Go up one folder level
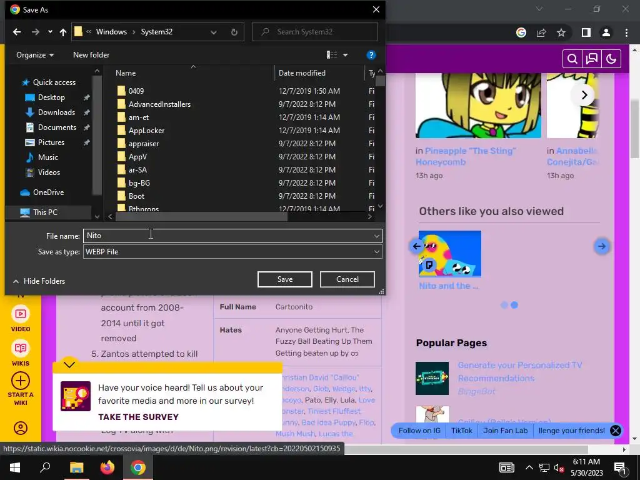640x480 pixels. pos(63,32)
